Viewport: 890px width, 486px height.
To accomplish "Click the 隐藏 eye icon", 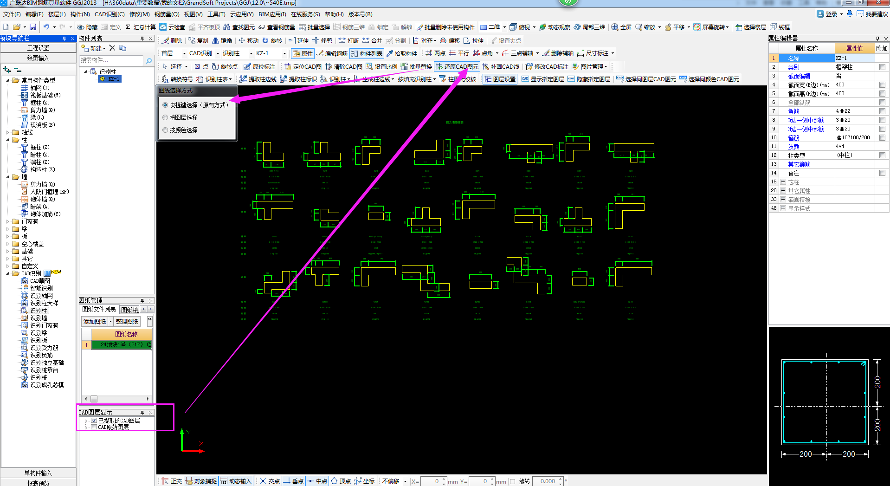I will tap(87, 27).
